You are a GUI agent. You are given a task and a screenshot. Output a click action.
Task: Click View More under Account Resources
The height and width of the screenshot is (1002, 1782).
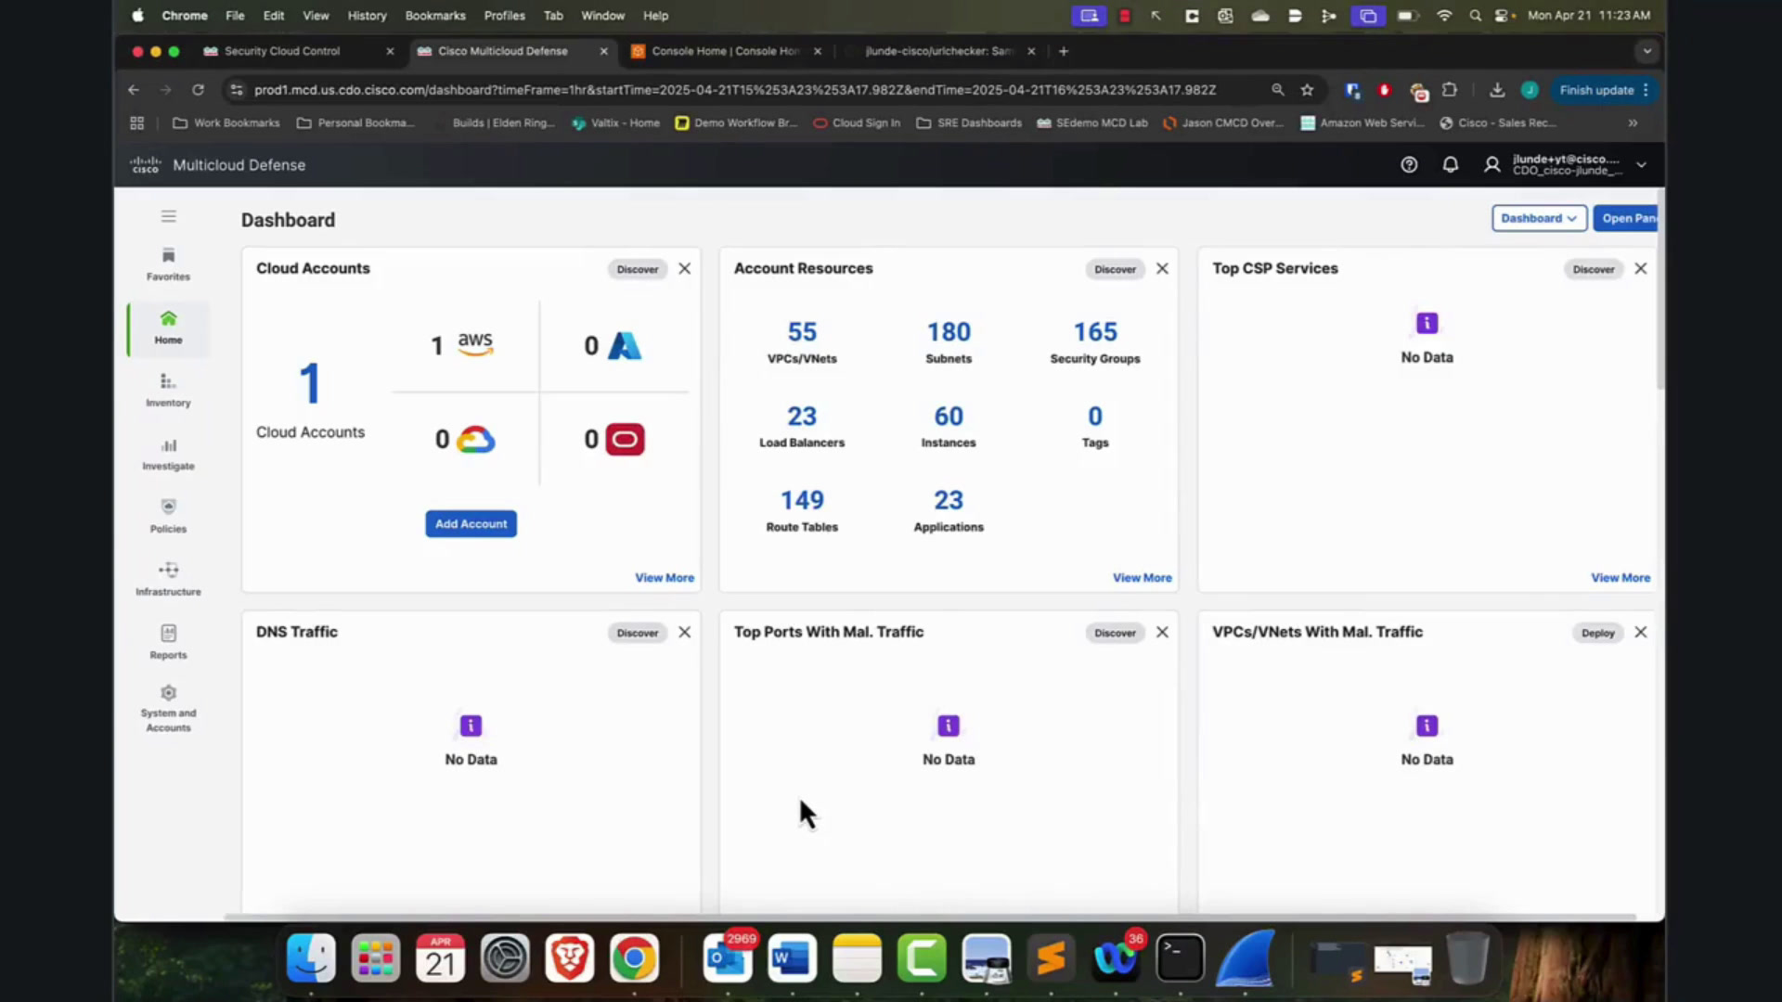click(1143, 578)
